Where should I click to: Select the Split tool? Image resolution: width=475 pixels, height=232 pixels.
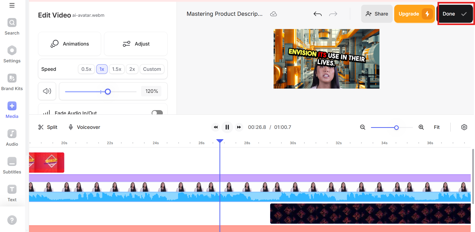click(x=48, y=127)
